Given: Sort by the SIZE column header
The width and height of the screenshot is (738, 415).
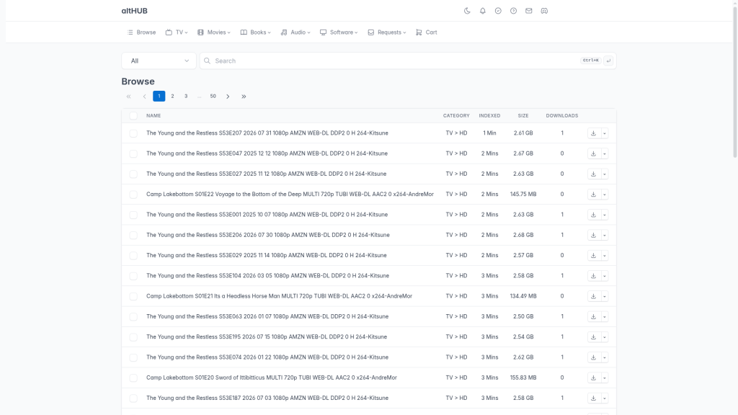Looking at the screenshot, I should 523,116.
